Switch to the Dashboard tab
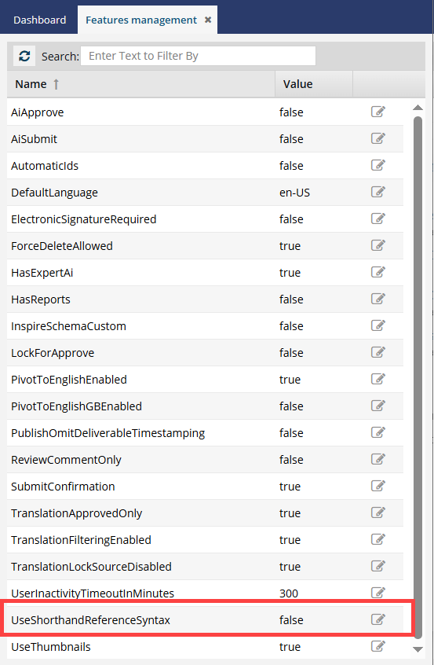The width and height of the screenshot is (434, 665). pyautogui.click(x=39, y=20)
